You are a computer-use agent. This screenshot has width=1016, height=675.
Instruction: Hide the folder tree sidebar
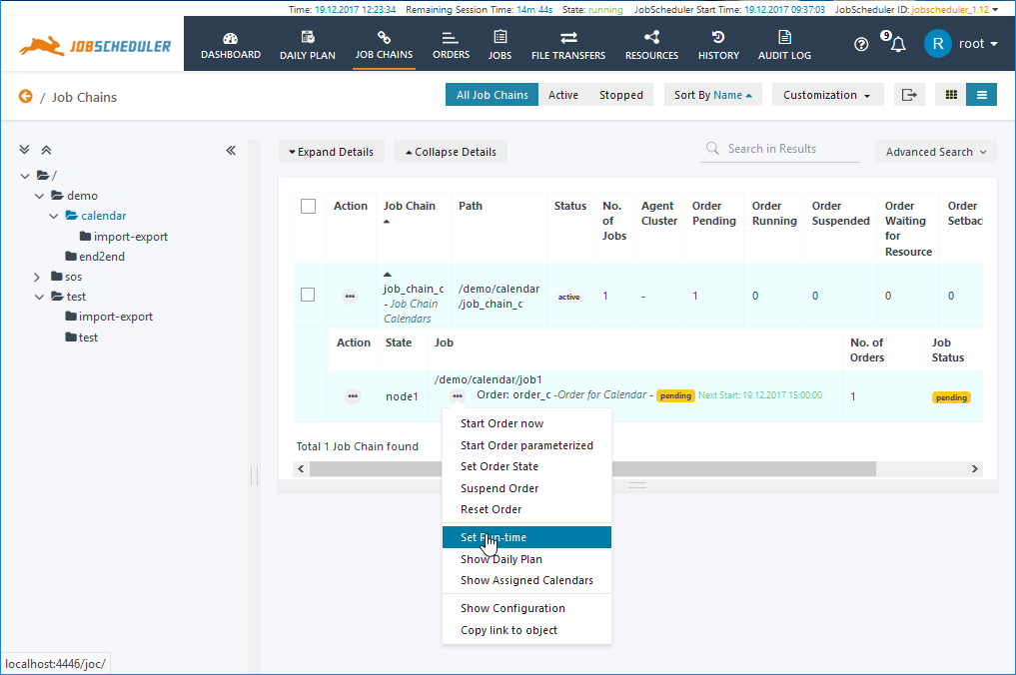click(231, 151)
